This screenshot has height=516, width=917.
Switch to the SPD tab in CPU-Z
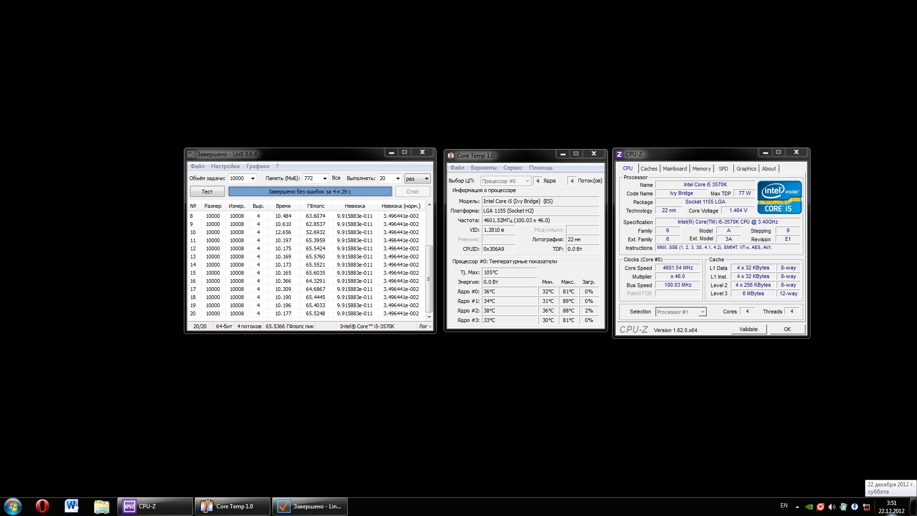pos(724,169)
